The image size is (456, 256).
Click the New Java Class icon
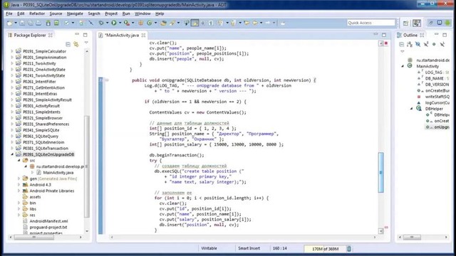point(150,23)
